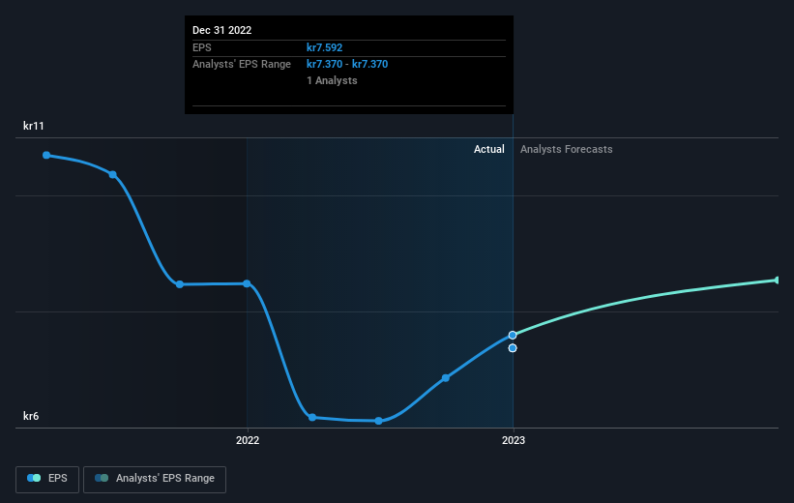Select the second EPS data point on the decline

pos(113,175)
